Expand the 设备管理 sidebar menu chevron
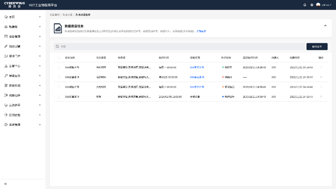336x189 pixels. pyautogui.click(x=40, y=36)
